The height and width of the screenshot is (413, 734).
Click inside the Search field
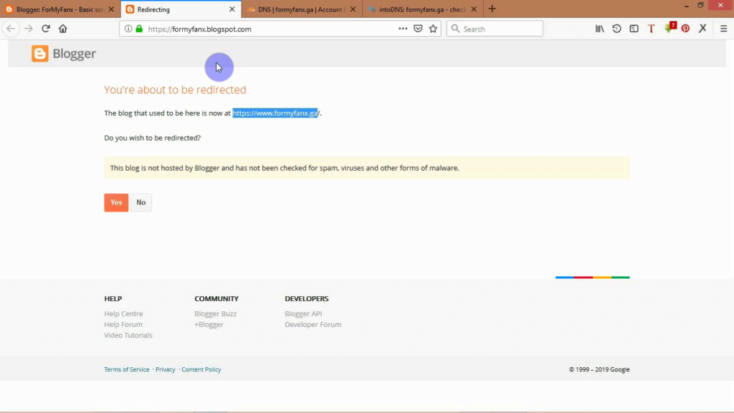[495, 29]
